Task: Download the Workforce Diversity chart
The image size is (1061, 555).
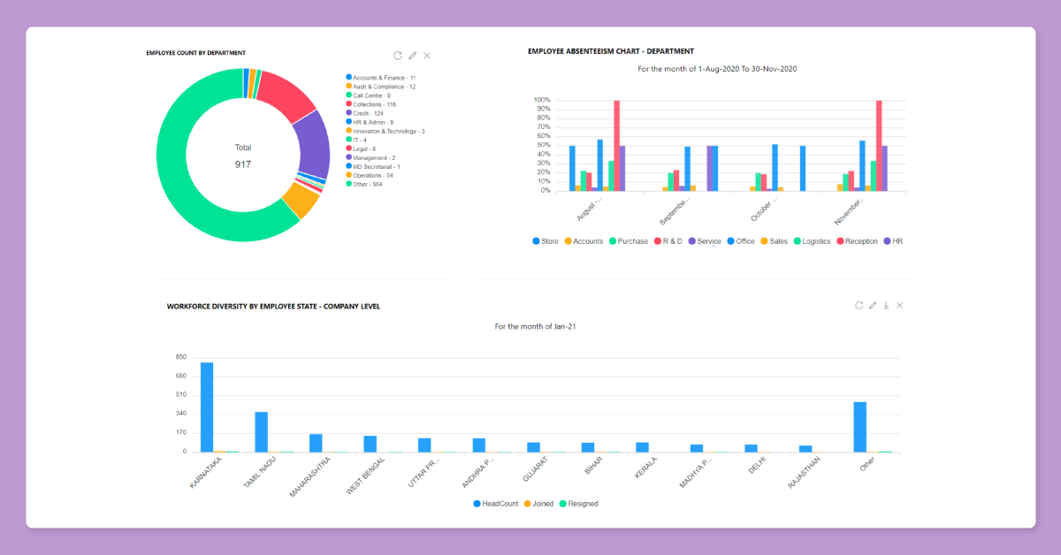Action: 886,305
